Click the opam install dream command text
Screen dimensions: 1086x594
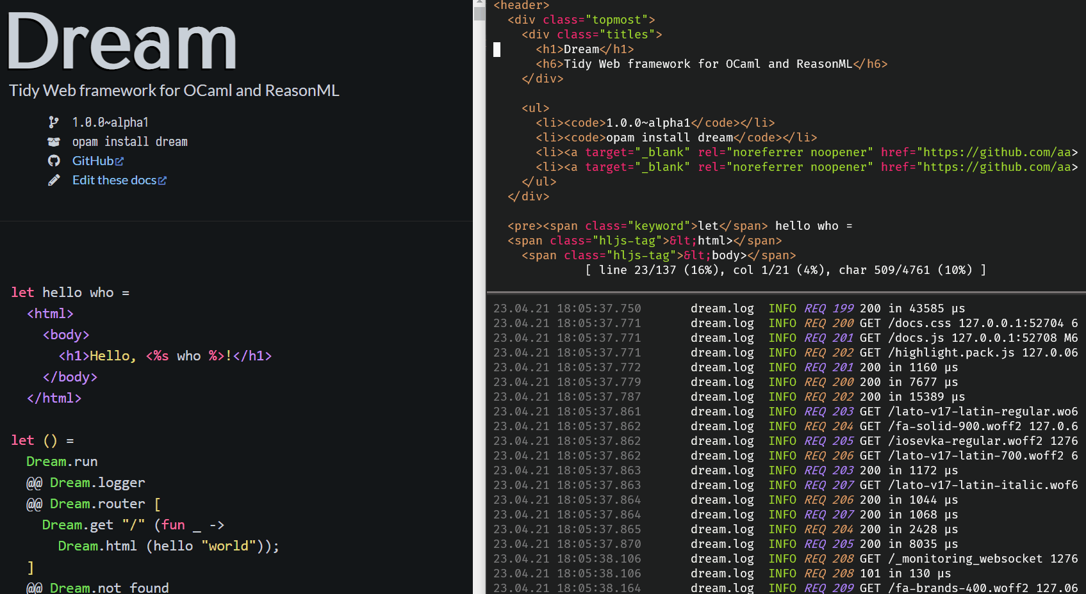(130, 141)
